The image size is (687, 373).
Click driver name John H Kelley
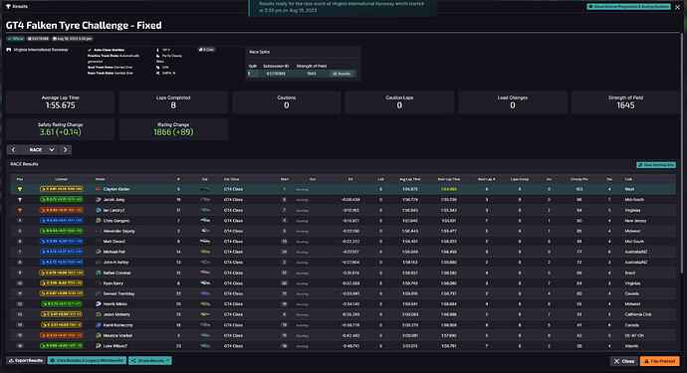(x=116, y=263)
